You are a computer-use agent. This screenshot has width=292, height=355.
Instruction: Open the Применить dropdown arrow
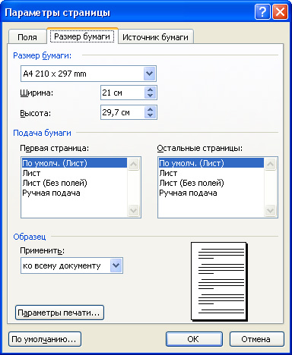pos(116,265)
